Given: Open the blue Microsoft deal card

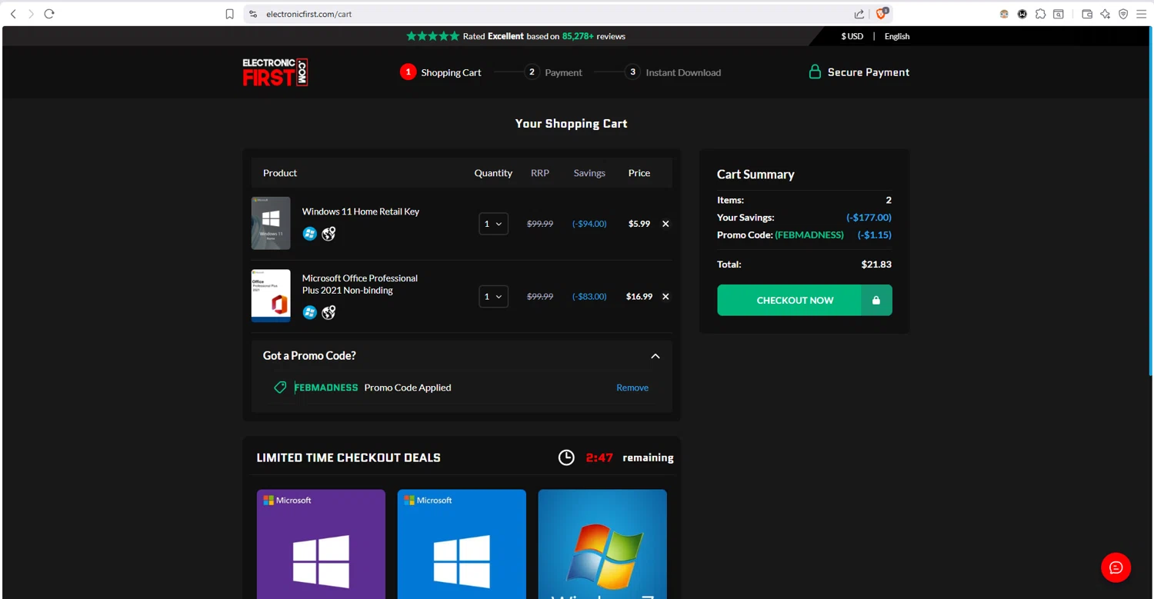Looking at the screenshot, I should (x=462, y=544).
